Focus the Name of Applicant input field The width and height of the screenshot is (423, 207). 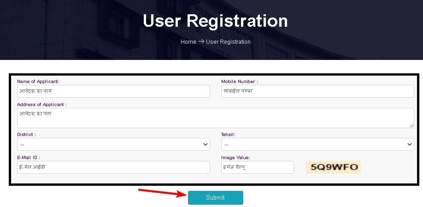(113, 91)
